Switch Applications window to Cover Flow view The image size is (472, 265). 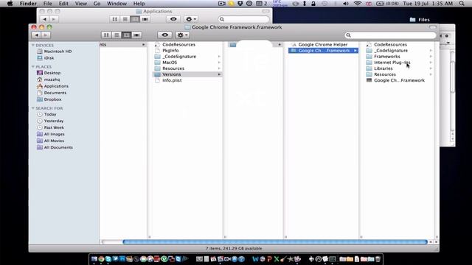145,19
